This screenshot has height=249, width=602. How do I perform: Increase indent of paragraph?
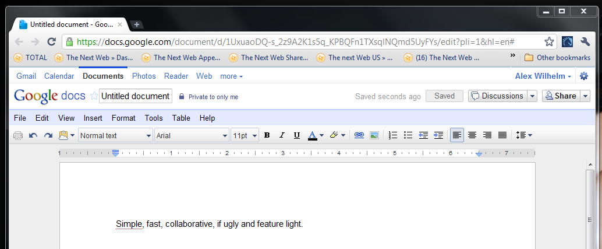tap(438, 135)
